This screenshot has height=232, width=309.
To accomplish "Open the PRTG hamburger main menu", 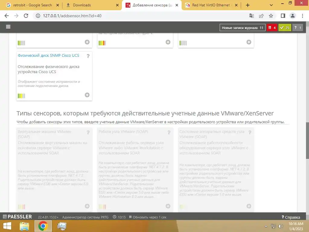I will click(x=8, y=27).
